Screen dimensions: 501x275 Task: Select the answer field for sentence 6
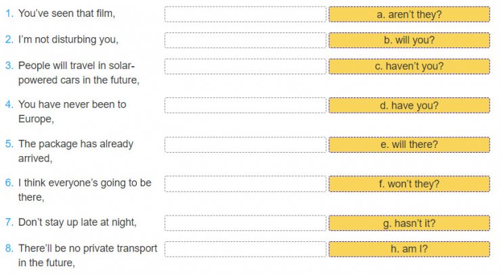[x=245, y=184]
